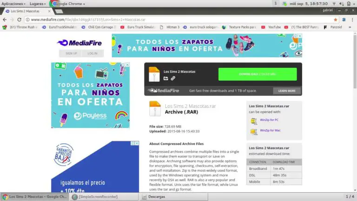Reload the page with the refresh icon
The image size is (357, 201).
19,20
